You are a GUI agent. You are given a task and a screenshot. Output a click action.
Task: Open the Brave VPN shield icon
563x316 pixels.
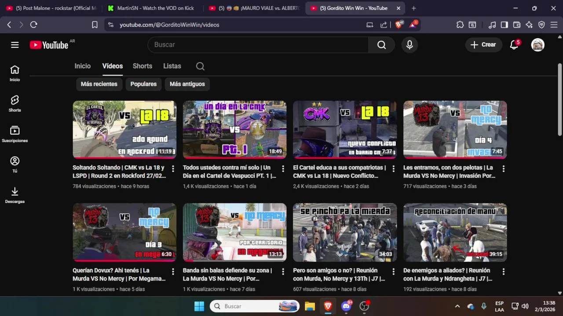tap(541, 25)
